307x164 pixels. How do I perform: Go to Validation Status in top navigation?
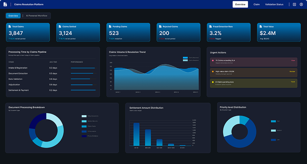pos(274,4)
